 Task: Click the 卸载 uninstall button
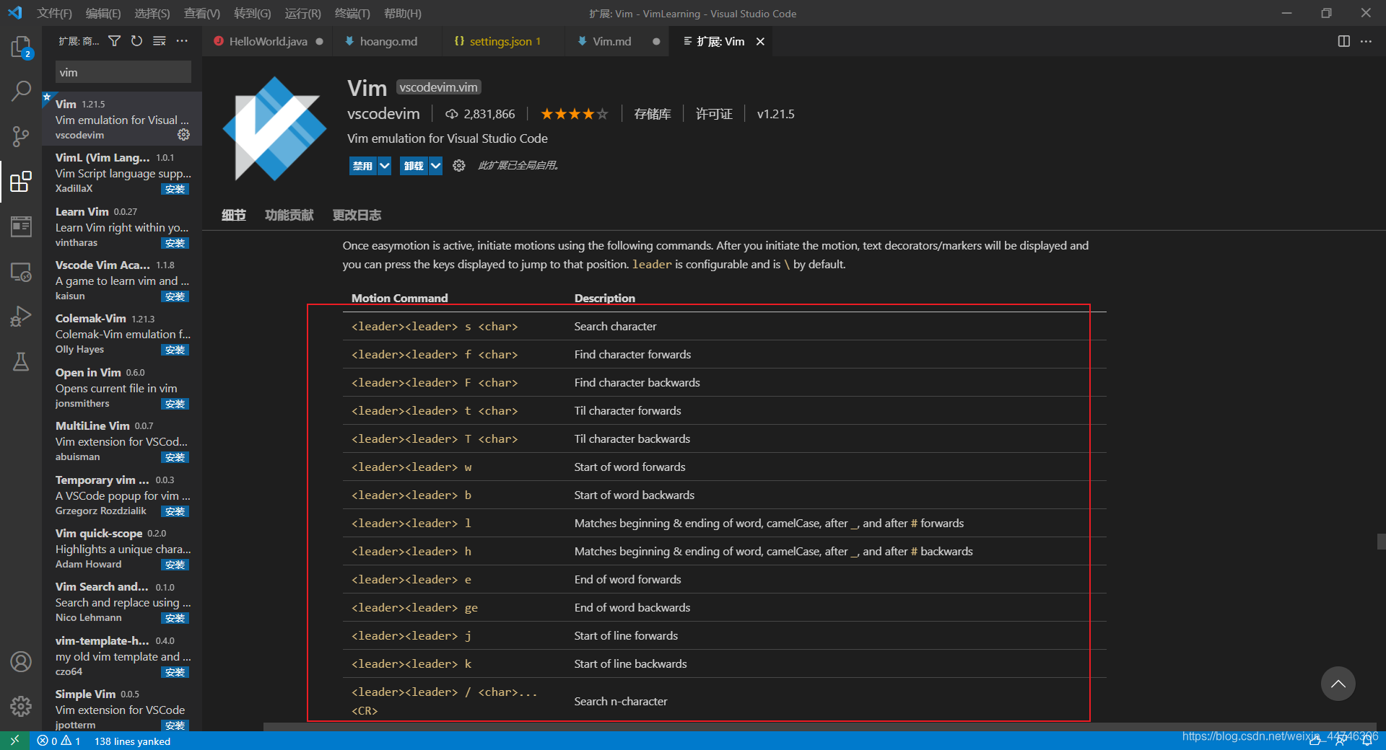pos(414,166)
